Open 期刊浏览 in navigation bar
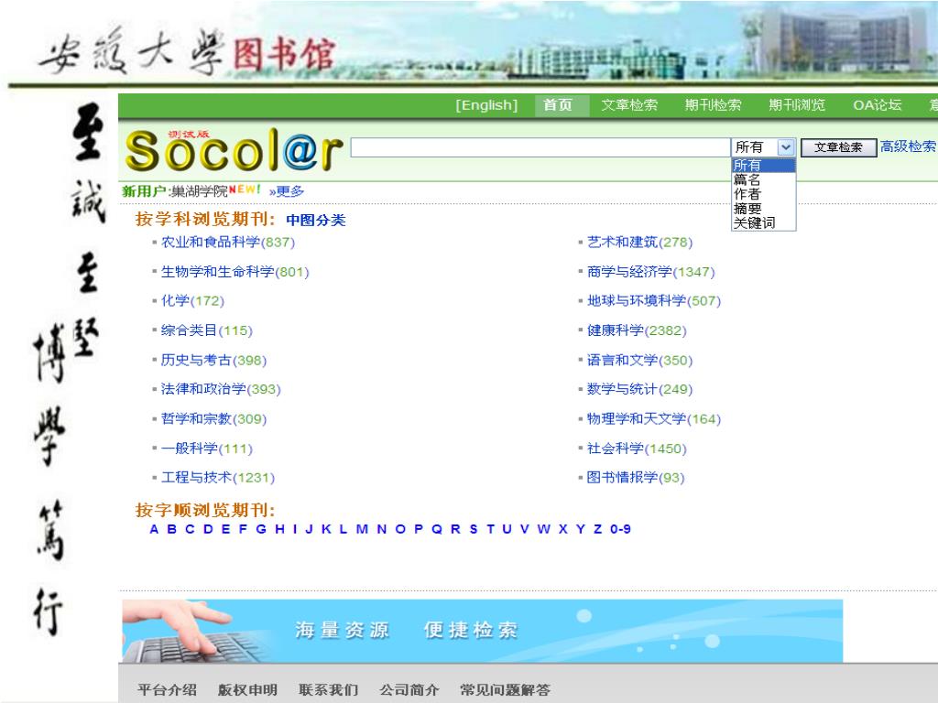This screenshot has width=938, height=703. pyautogui.click(x=797, y=105)
